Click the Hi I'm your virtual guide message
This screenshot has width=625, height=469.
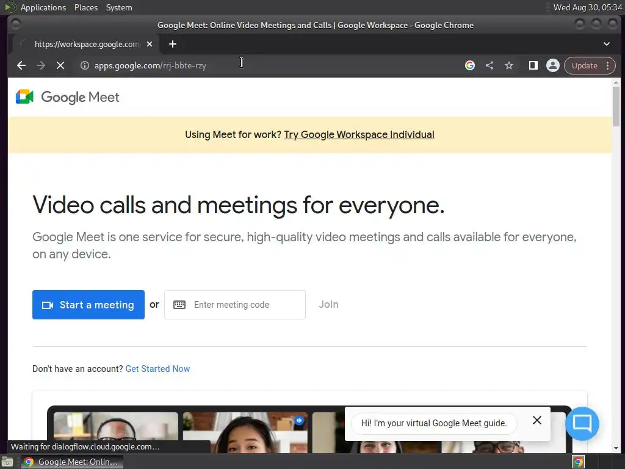[434, 423]
